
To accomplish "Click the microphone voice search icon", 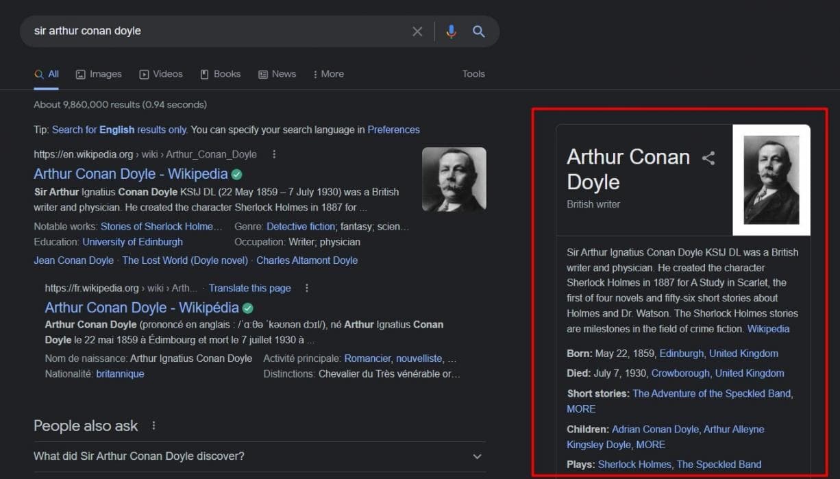I will coord(451,32).
